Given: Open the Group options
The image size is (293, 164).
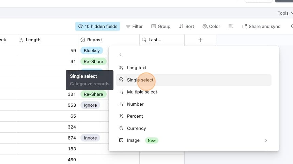Looking at the screenshot, I should click(161, 26).
